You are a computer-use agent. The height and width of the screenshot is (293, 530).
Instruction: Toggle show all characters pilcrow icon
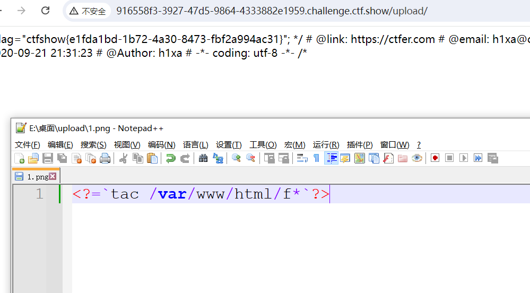317,158
